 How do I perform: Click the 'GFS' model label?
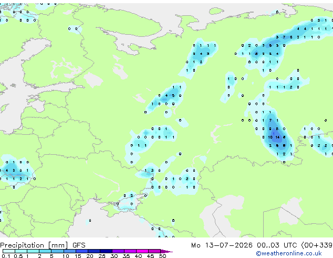click(79, 245)
